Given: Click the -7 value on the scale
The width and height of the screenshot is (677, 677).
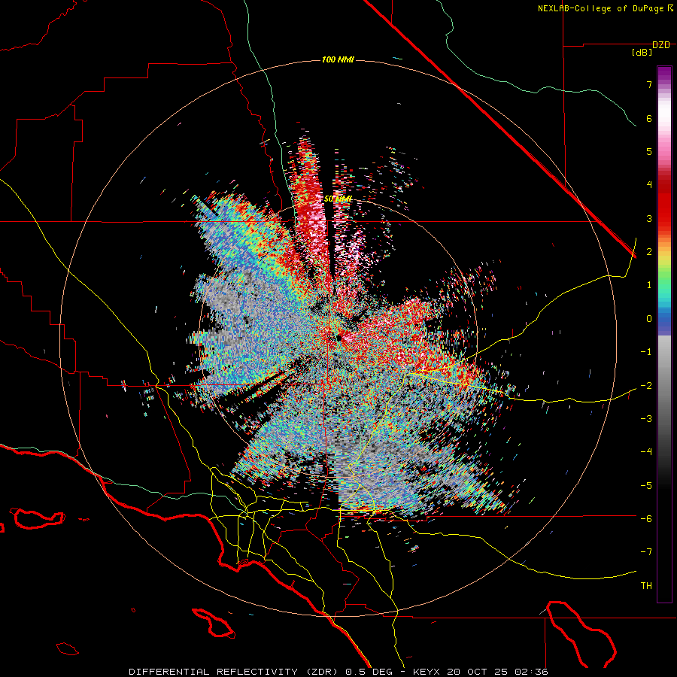Looking at the screenshot, I should tap(646, 552).
